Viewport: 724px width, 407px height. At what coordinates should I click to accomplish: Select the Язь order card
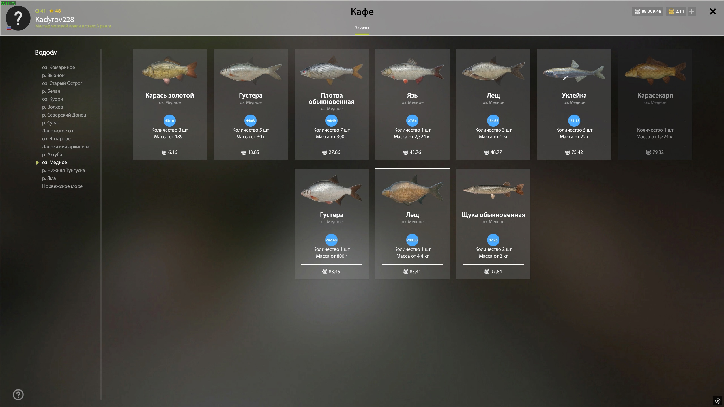(412, 104)
